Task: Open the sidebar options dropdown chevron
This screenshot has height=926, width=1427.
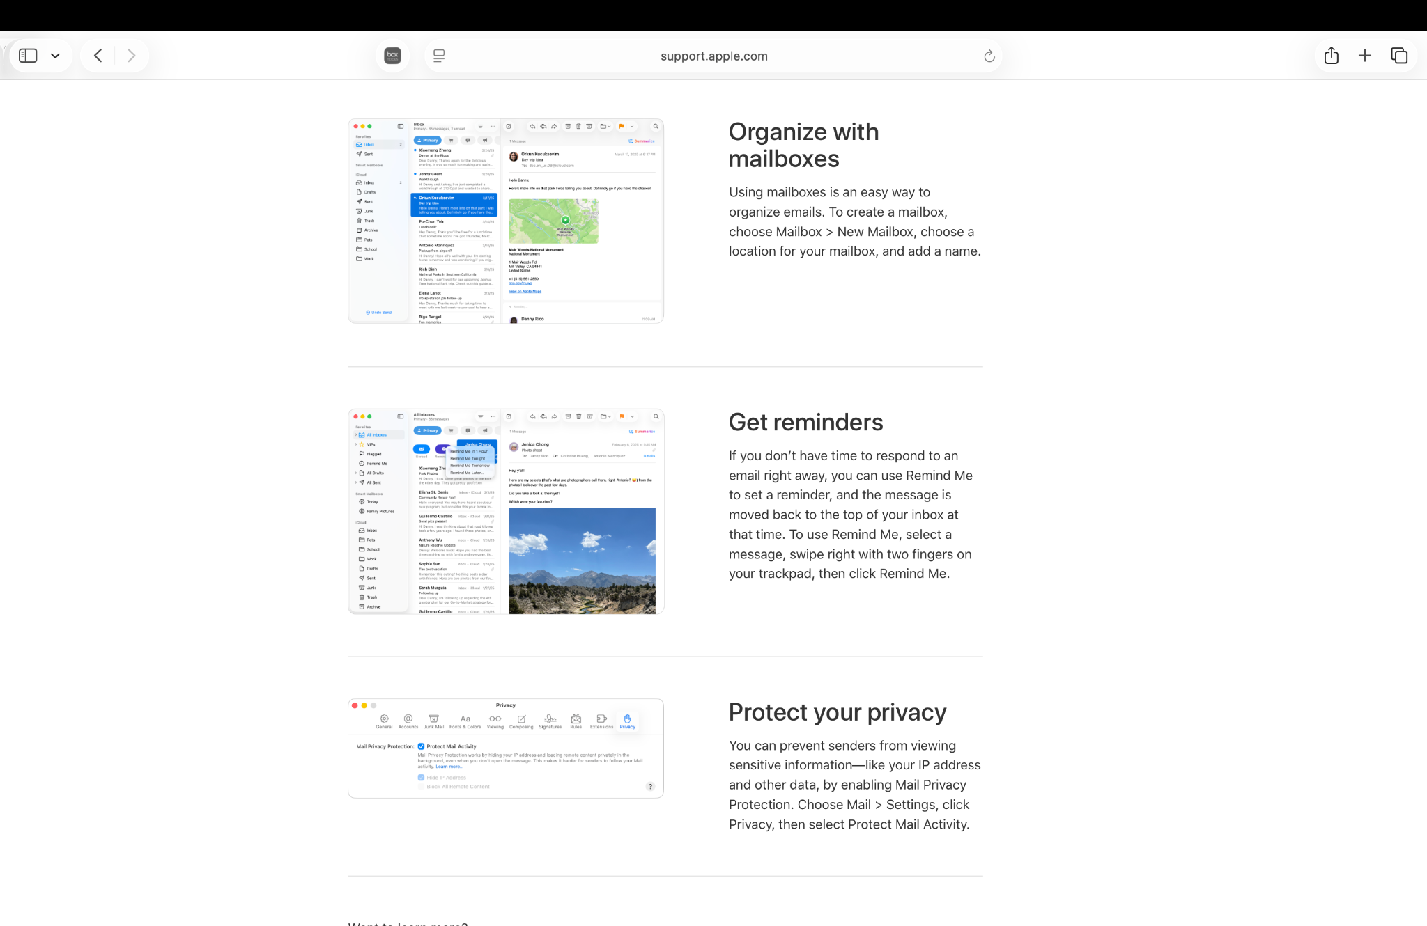Action: (55, 56)
